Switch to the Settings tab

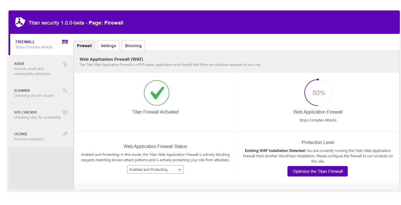(108, 46)
